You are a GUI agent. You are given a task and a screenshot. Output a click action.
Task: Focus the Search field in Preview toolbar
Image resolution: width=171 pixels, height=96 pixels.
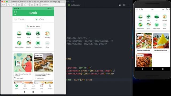coord(53,5)
